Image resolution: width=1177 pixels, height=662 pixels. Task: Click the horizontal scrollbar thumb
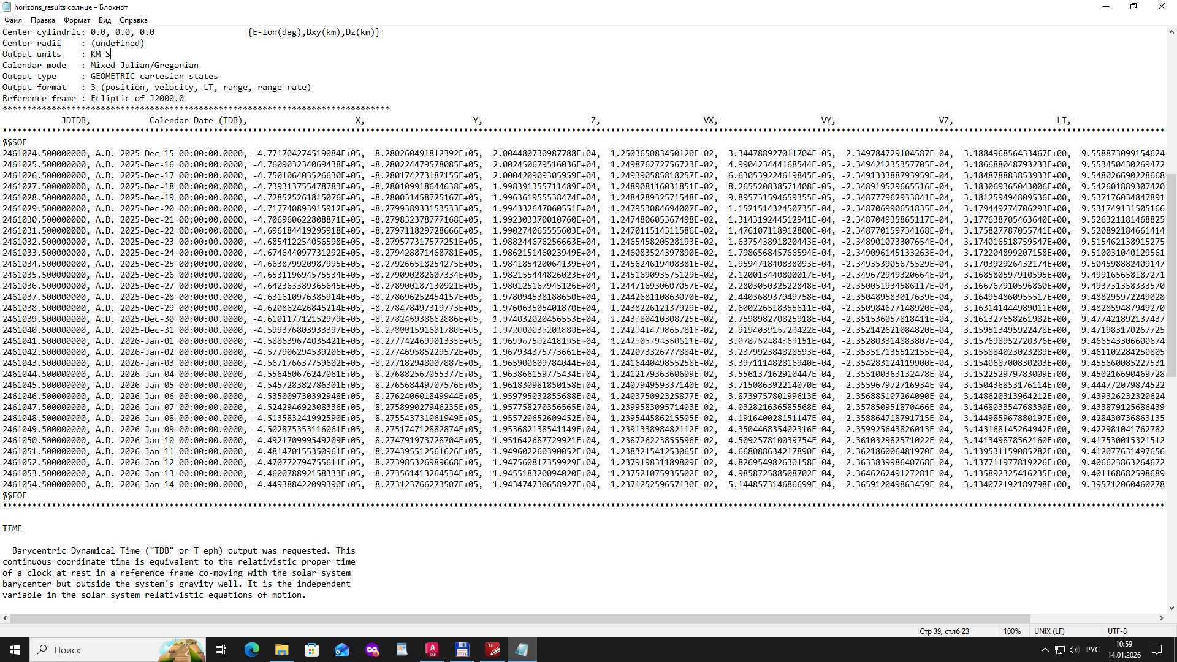pyautogui.click(x=520, y=618)
